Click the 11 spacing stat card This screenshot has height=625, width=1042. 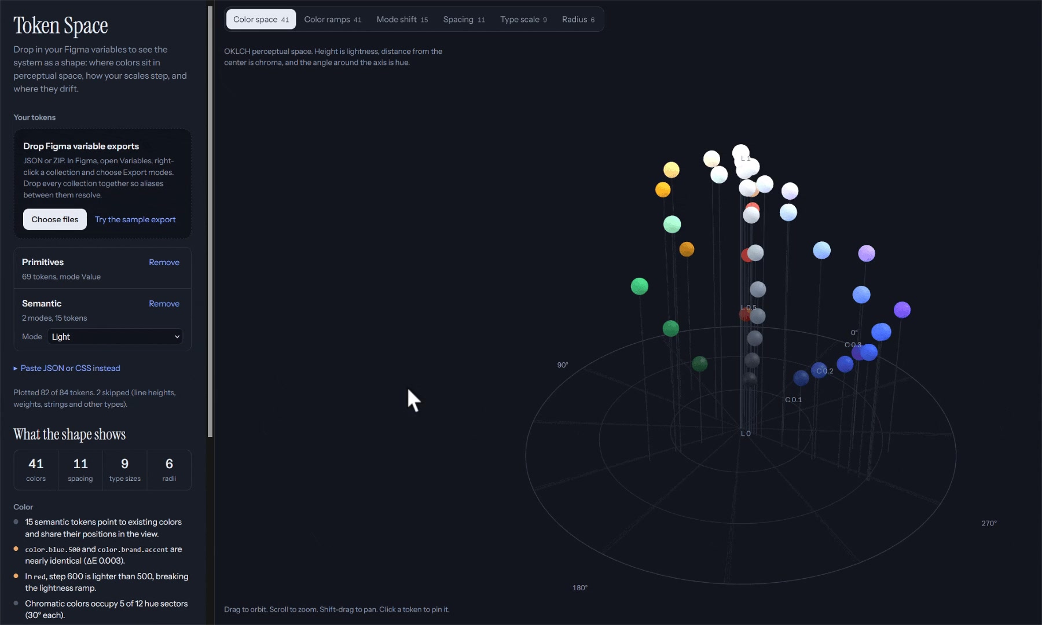(x=80, y=470)
